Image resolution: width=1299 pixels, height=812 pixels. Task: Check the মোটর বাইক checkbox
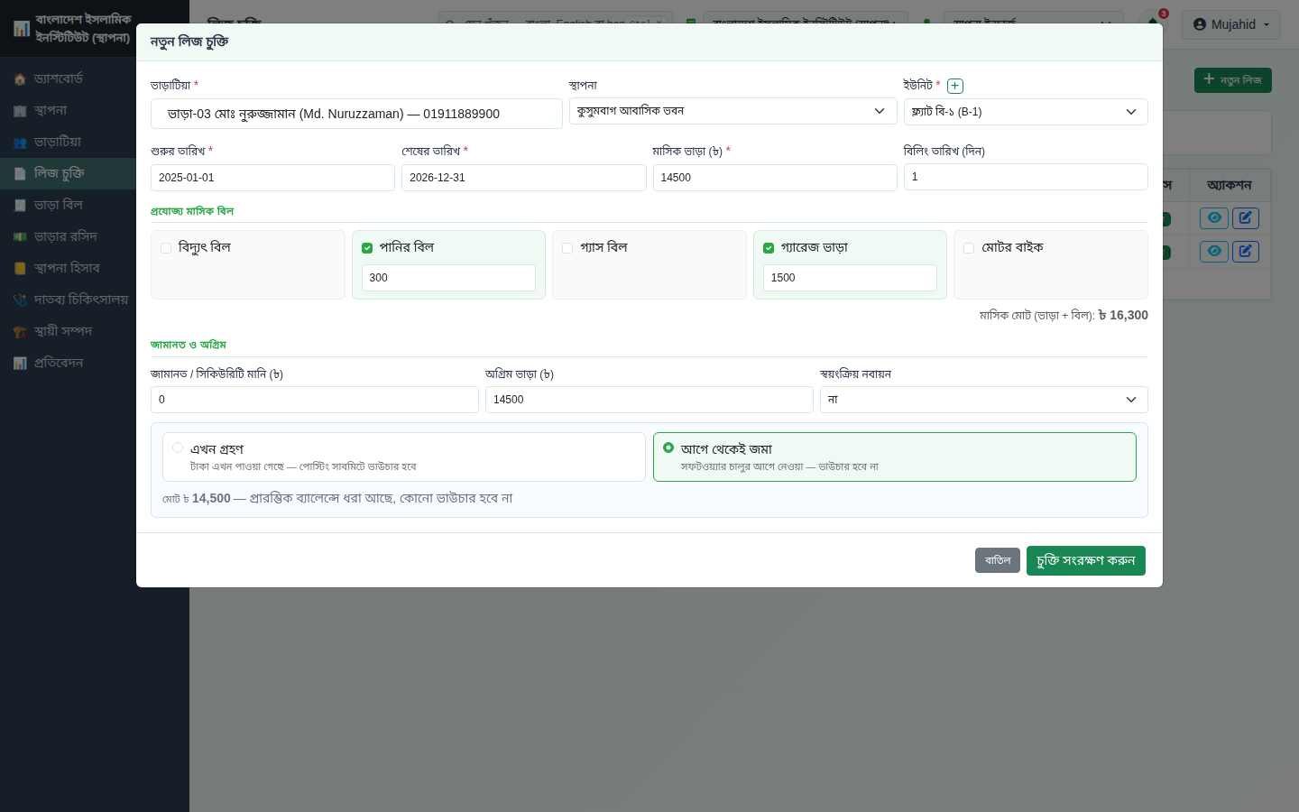(x=969, y=248)
